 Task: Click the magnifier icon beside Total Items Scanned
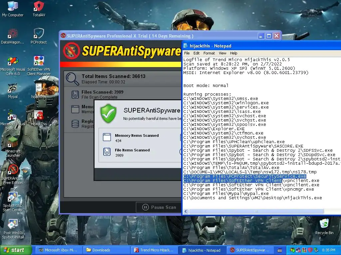coord(72,79)
